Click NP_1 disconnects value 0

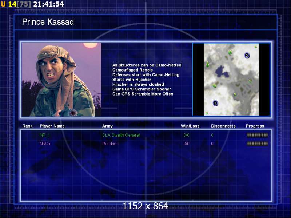(x=212, y=135)
